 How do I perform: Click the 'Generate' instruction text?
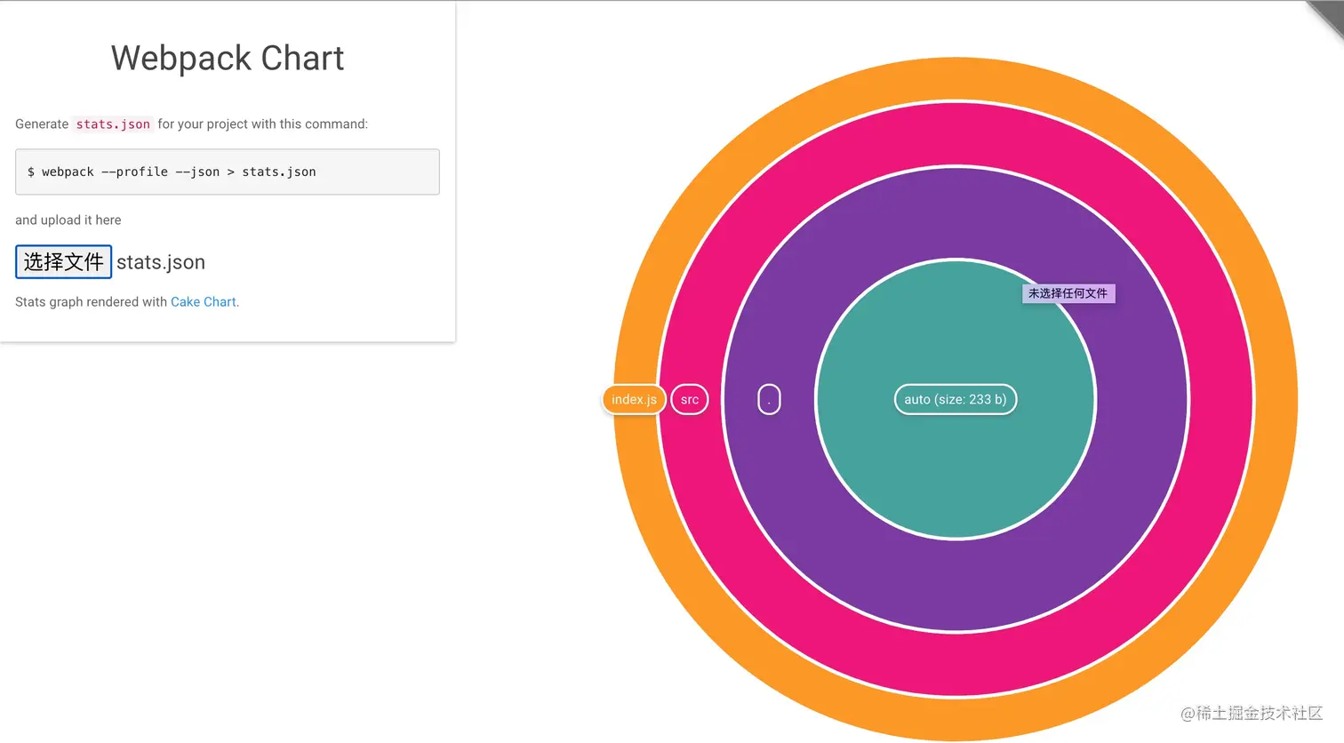click(x=42, y=124)
